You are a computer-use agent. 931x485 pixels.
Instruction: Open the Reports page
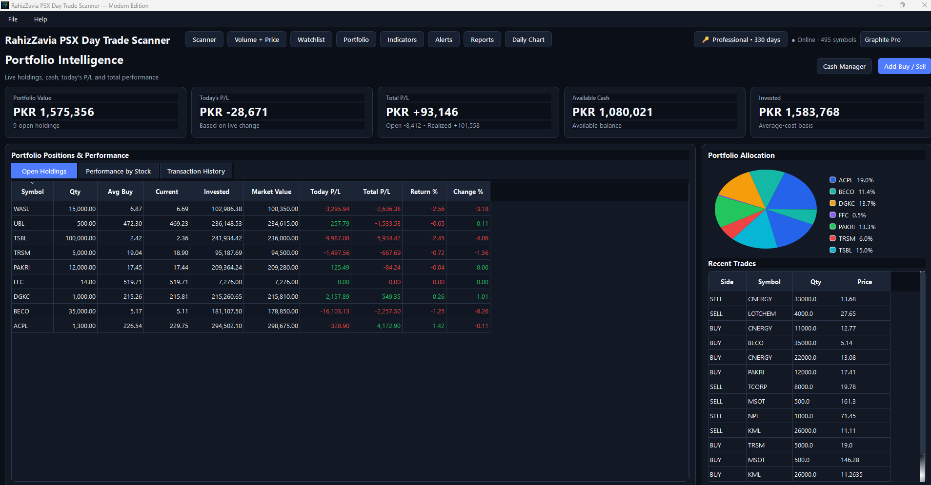[482, 39]
